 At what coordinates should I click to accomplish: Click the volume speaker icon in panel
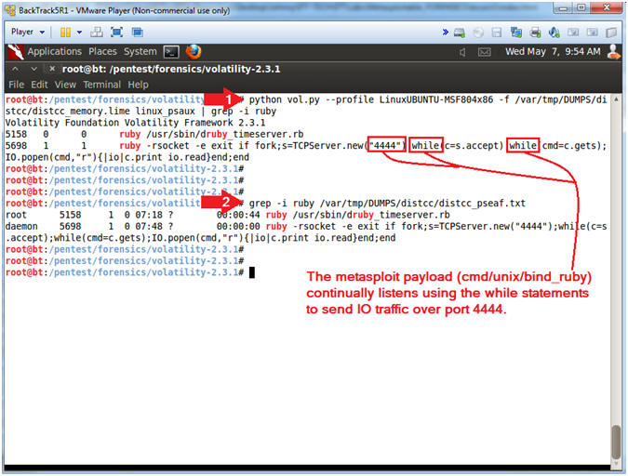pos(463,52)
